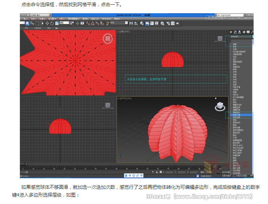268x204 pixels.
Task: Click the Sphere001 object name field
Action: (241, 37)
